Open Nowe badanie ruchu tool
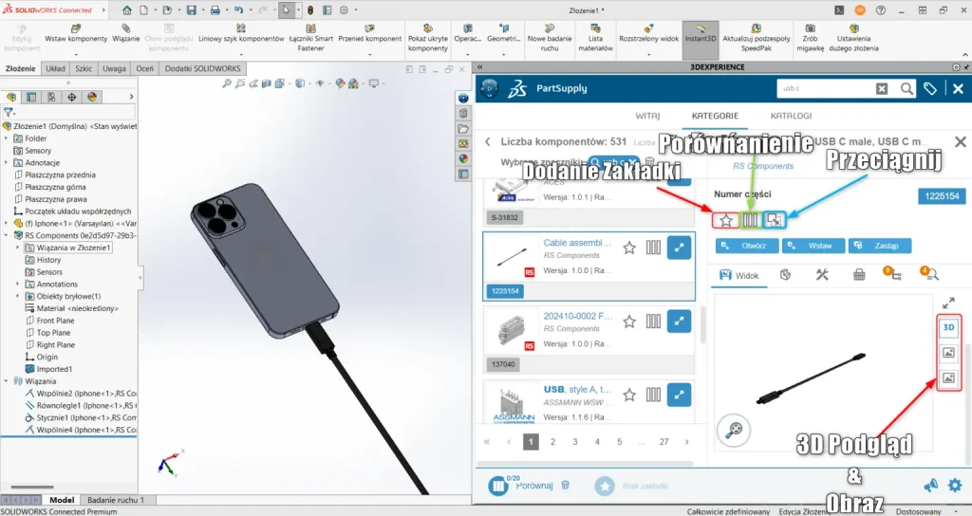 (x=550, y=28)
